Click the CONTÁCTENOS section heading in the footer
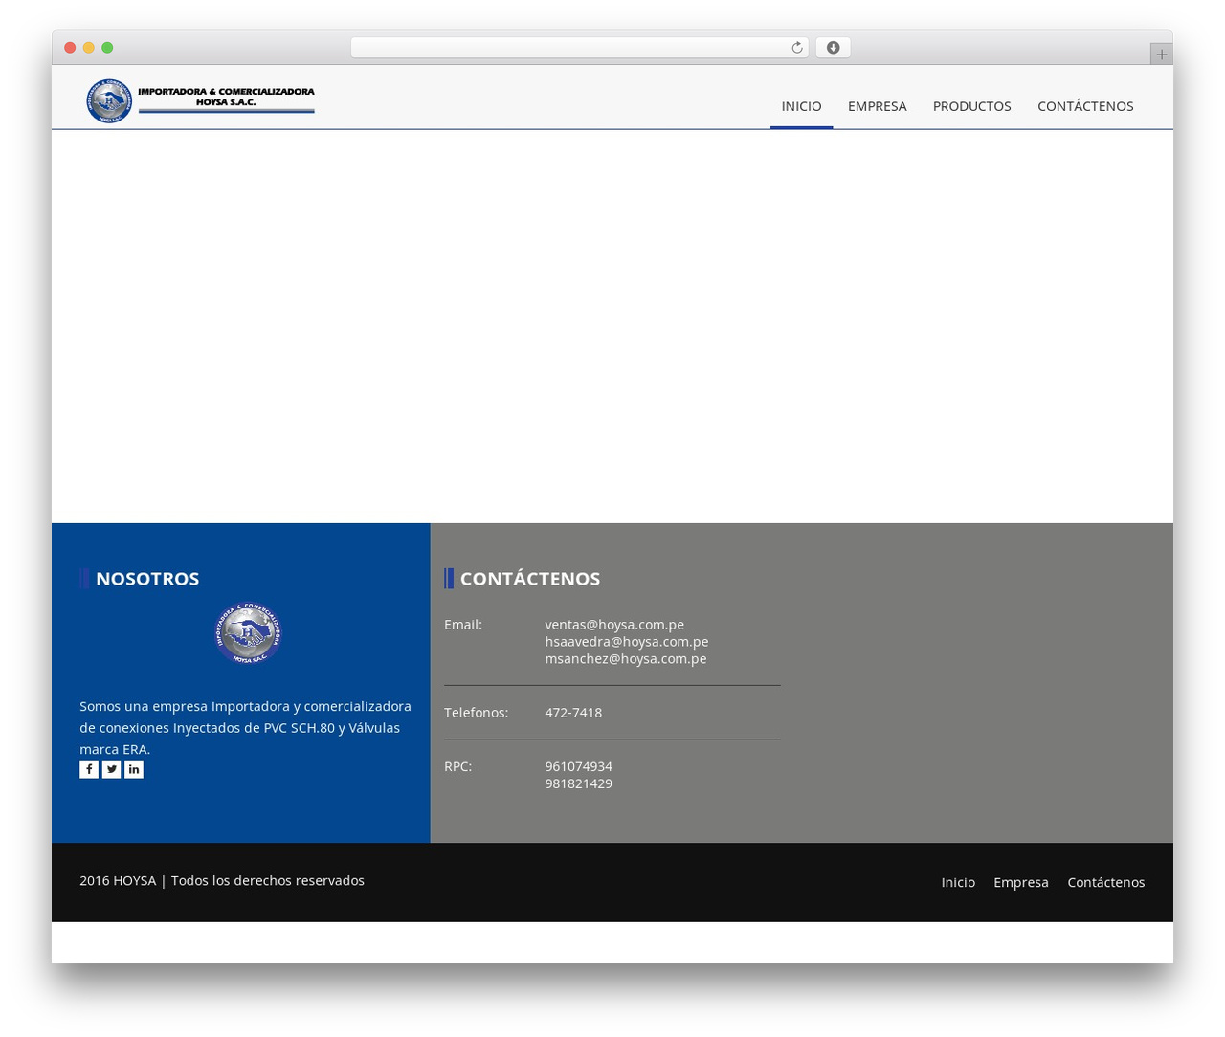This screenshot has height=1037, width=1225. [x=530, y=579]
